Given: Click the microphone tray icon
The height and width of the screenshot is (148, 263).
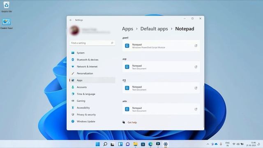Looking at the screenshot, I should (221, 144).
